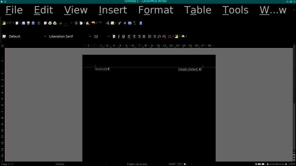Click English (Australia) language in status bar

click(x=137, y=164)
